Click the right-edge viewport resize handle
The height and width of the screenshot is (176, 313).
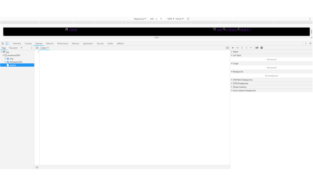tap(311, 31)
